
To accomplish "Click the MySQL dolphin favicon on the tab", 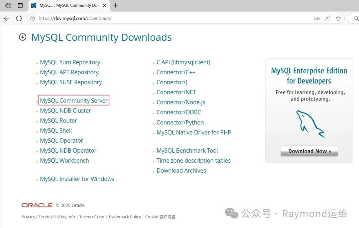I will 34,5.
